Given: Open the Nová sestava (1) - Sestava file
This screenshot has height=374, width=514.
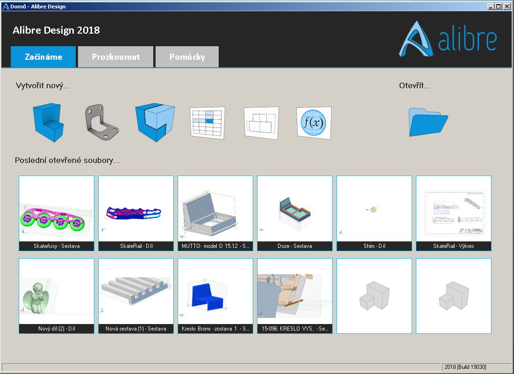Looking at the screenshot, I should 136,296.
